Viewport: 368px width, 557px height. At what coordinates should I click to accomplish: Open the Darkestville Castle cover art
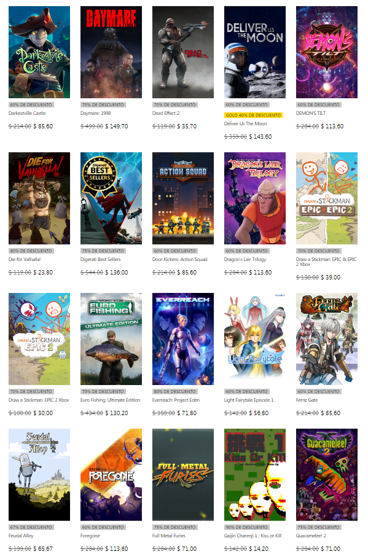click(39, 52)
